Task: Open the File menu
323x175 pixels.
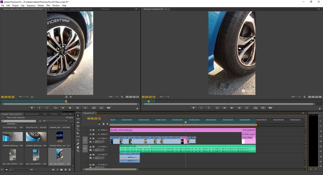Action: coord(3,5)
